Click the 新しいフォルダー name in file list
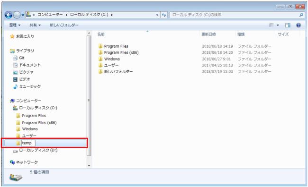The width and height of the screenshot is (308, 187). click(x=118, y=72)
